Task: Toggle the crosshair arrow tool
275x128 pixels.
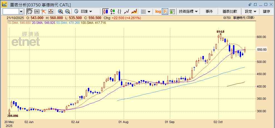Action: [x=44, y=11]
